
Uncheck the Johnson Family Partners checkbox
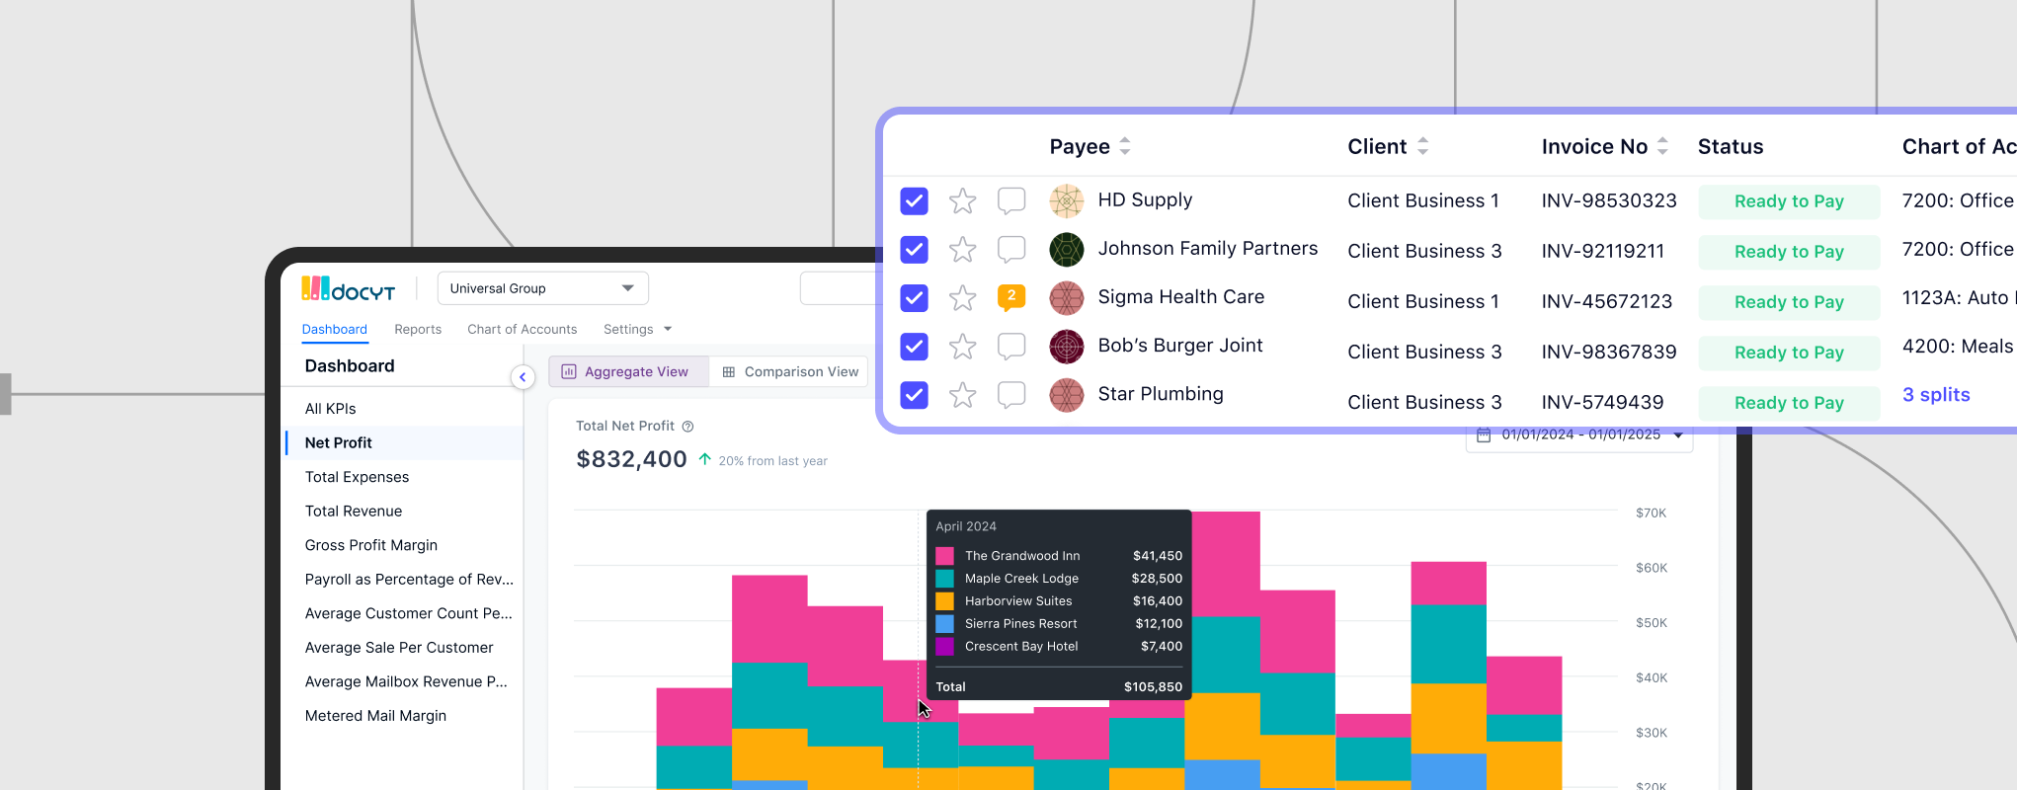pos(915,250)
